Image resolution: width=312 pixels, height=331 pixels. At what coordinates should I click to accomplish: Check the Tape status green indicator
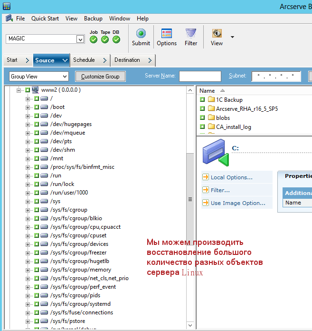pyautogui.click(x=105, y=39)
